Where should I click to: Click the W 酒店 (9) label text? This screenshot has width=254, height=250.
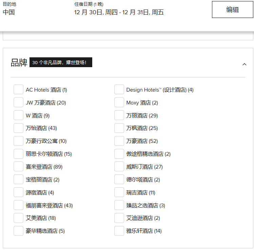click(38, 116)
